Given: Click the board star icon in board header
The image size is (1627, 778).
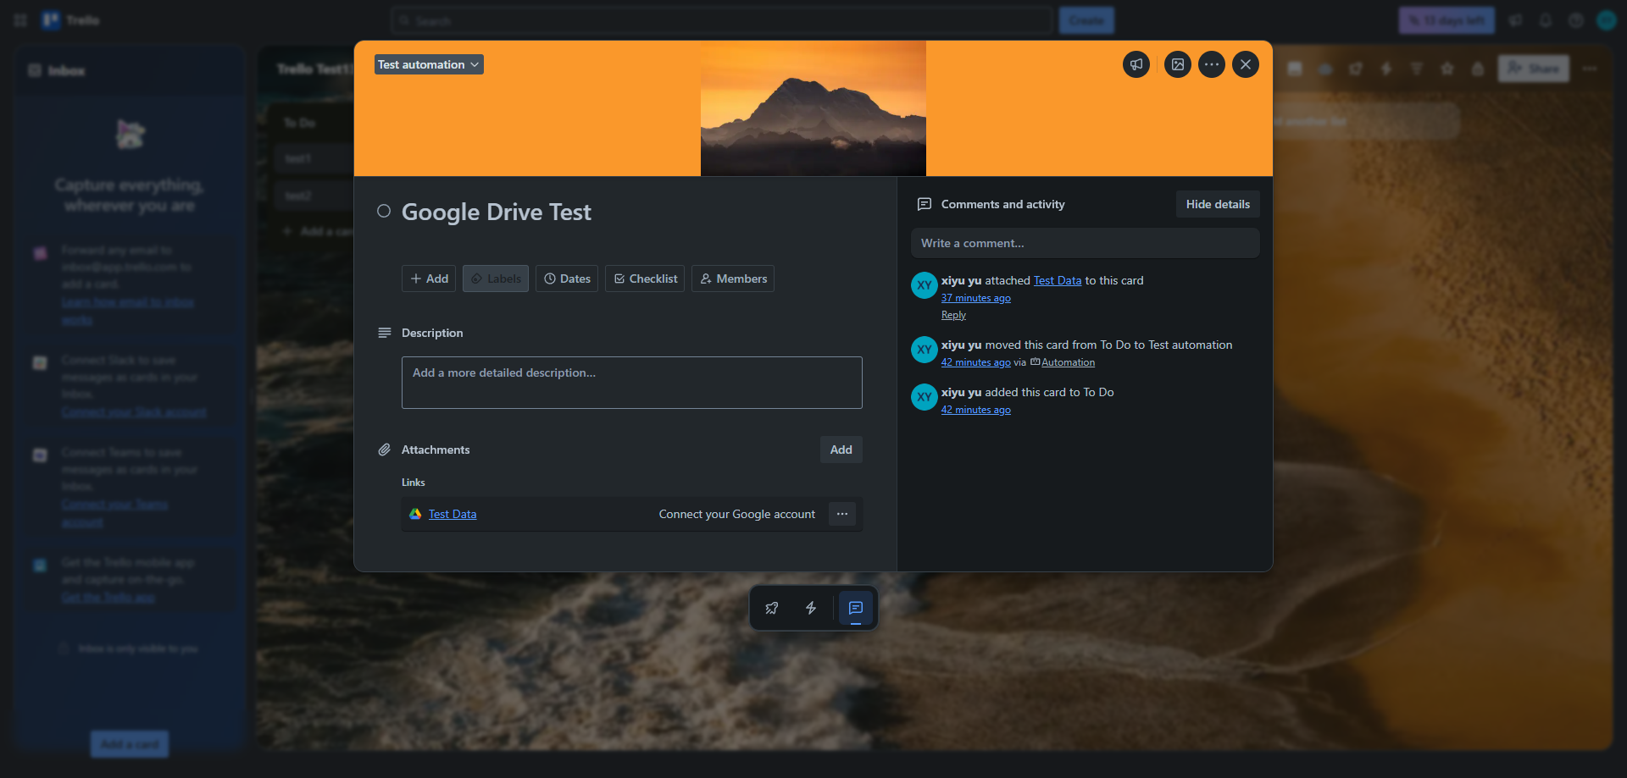Looking at the screenshot, I should [1447, 69].
